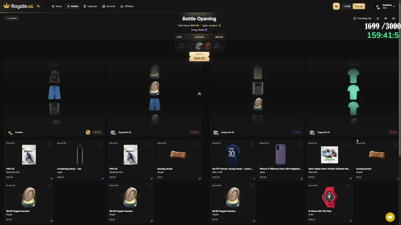Click the Go Back button
The height and width of the screenshot is (225, 401).
12,18
